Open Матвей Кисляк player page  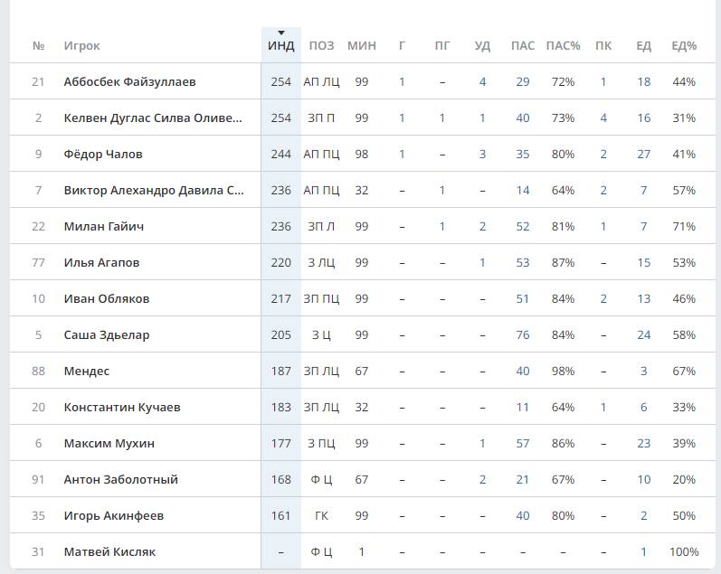coord(110,552)
